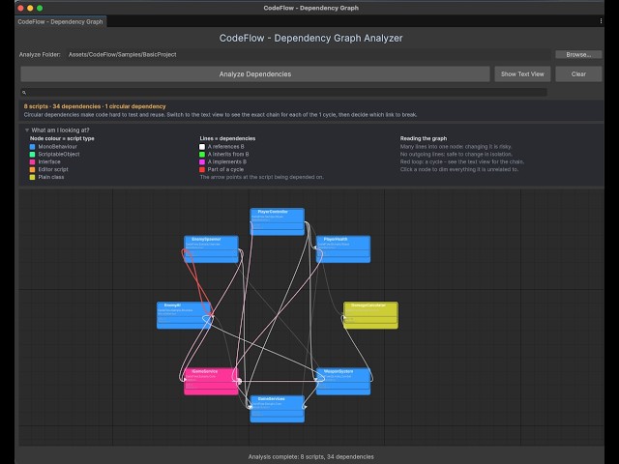This screenshot has width=619, height=464.
Task: Click the Plain class yellow swatch
Action: (32, 177)
